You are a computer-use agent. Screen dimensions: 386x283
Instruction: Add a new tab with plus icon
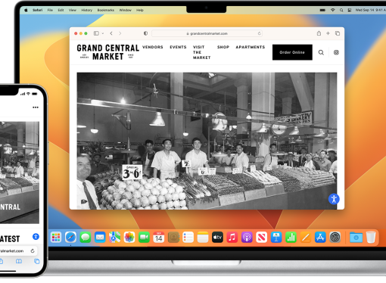click(328, 33)
